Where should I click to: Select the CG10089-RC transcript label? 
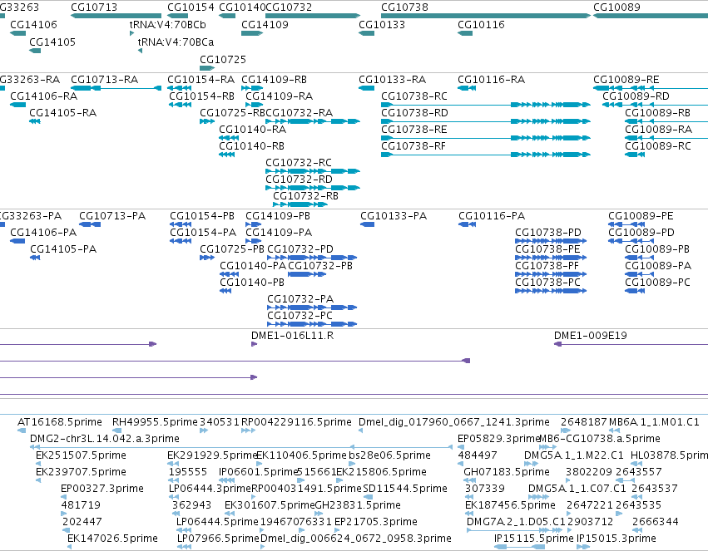point(658,146)
